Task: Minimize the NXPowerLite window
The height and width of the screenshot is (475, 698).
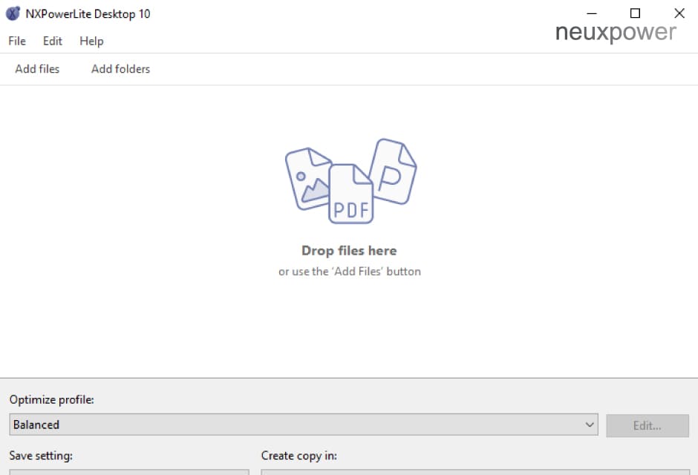Action: [x=590, y=13]
